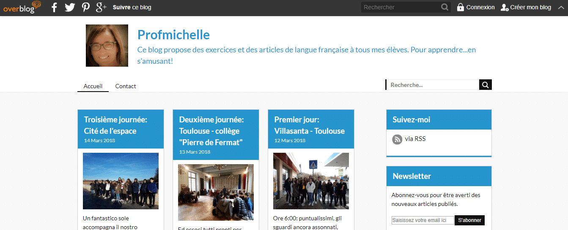
Task: Share blog on Facebook icon
Action: click(x=54, y=7)
